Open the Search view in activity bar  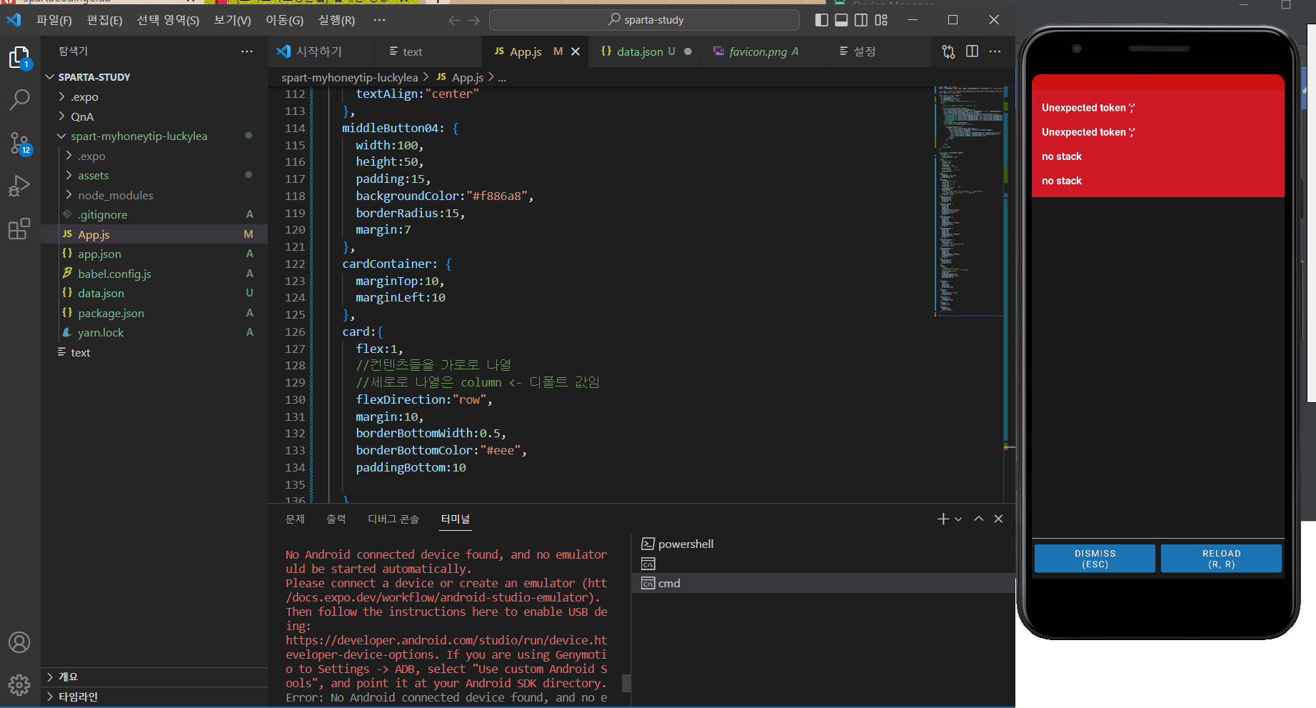[19, 100]
